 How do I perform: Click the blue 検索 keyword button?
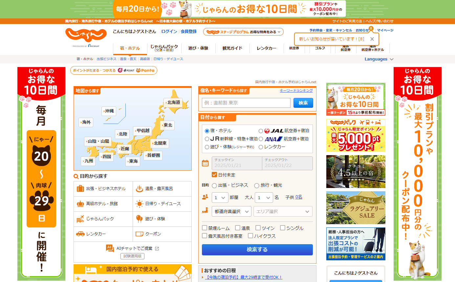coord(303,103)
